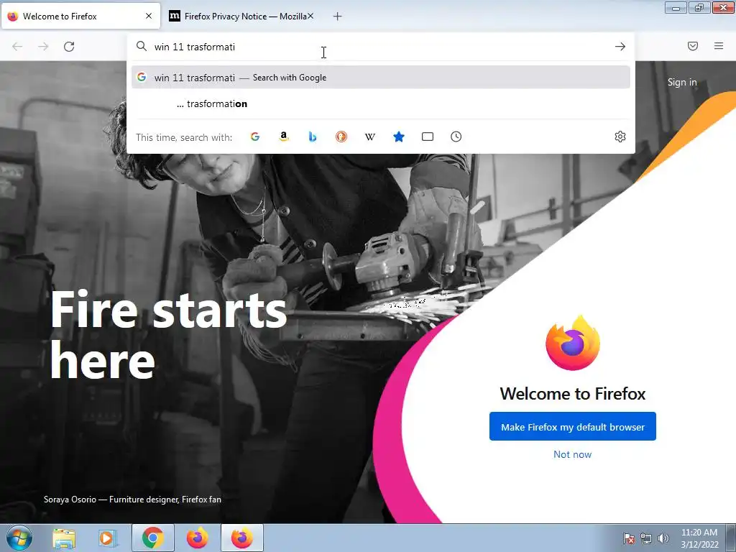Open Google Chrome from taskbar
This screenshot has width=736, height=552.
(x=152, y=538)
